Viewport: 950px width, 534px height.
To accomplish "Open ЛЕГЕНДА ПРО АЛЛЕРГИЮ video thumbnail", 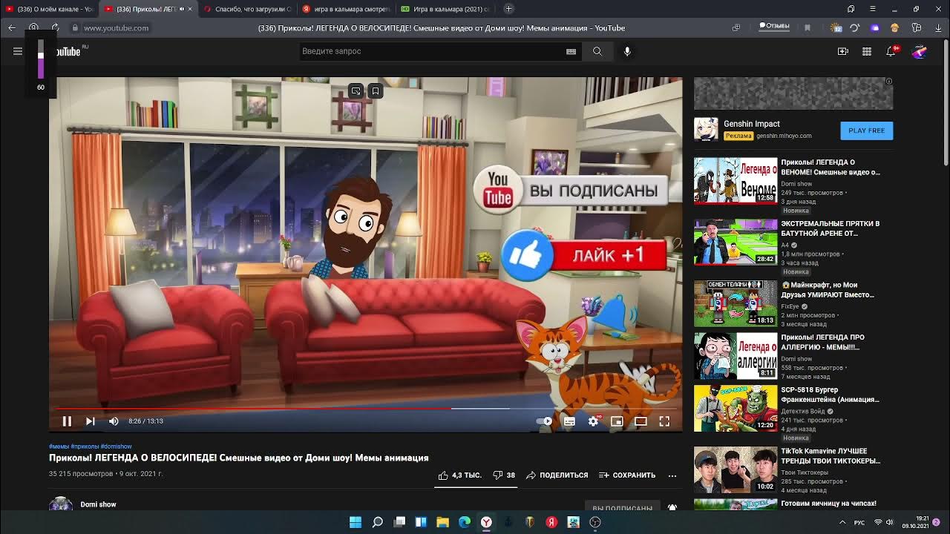I will [736, 356].
